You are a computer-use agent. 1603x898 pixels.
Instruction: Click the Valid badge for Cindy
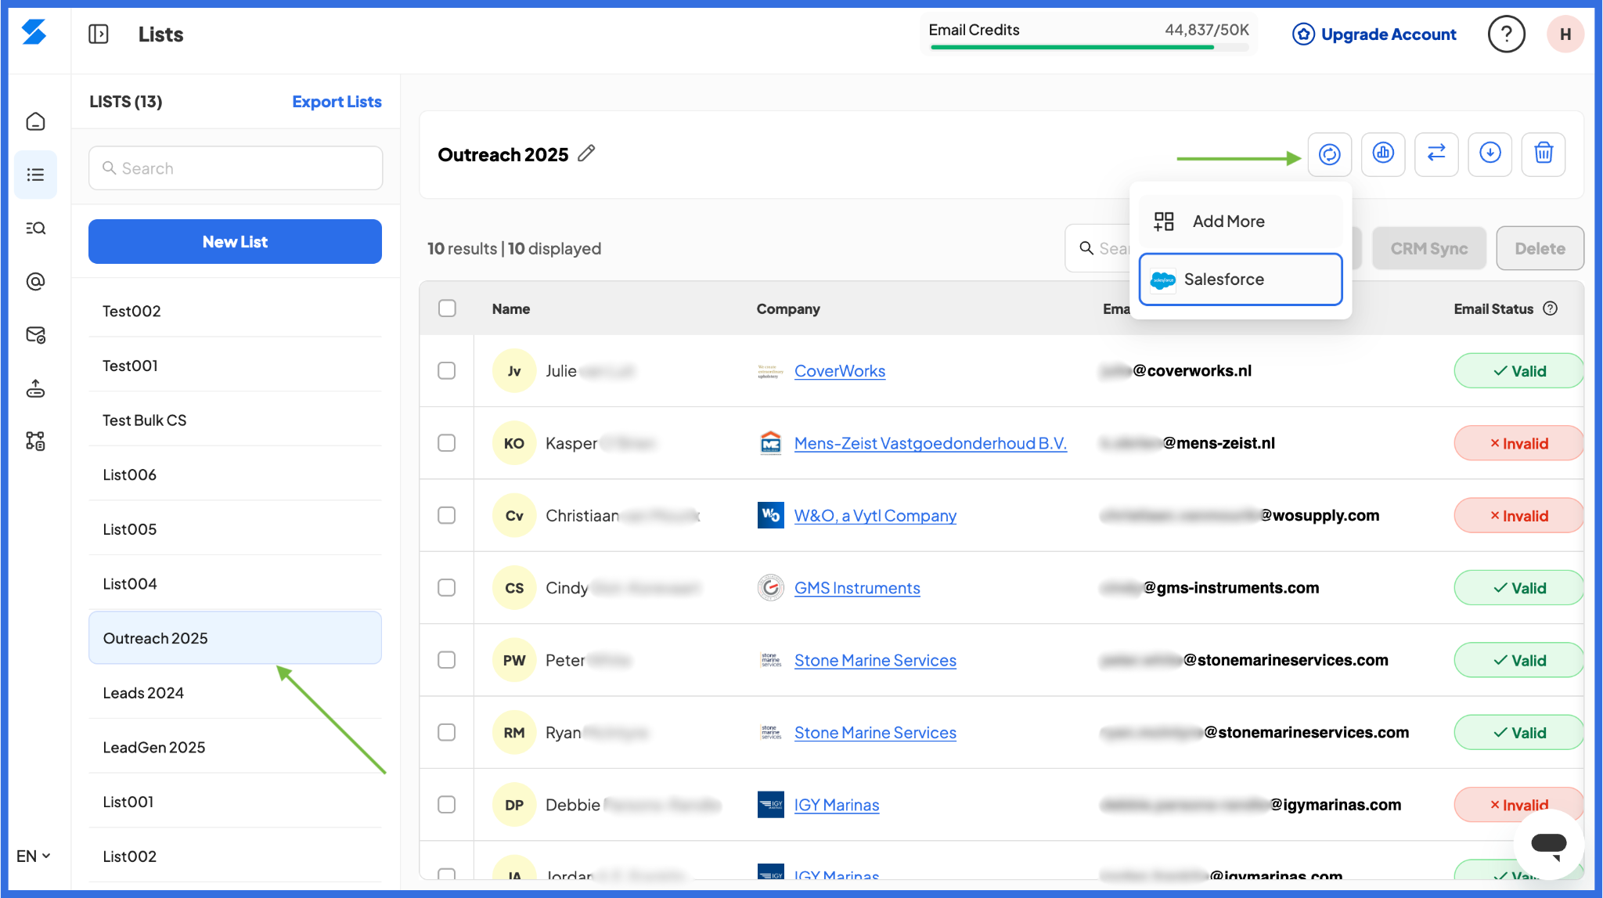[1519, 587]
